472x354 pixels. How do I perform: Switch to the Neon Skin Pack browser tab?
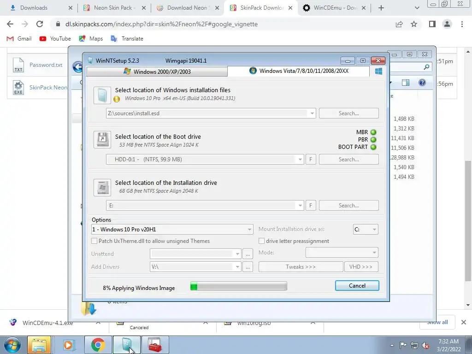[x=114, y=8]
